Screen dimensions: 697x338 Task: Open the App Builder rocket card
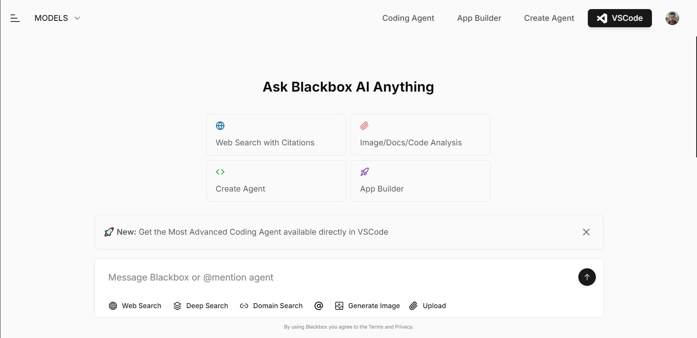420,181
